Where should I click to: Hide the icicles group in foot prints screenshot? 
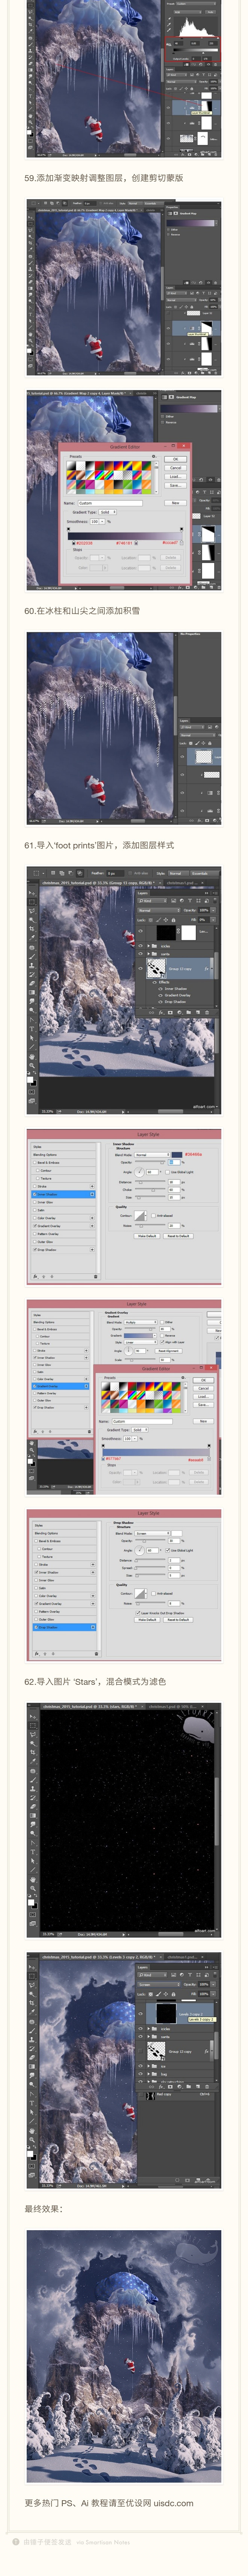pyautogui.click(x=140, y=946)
